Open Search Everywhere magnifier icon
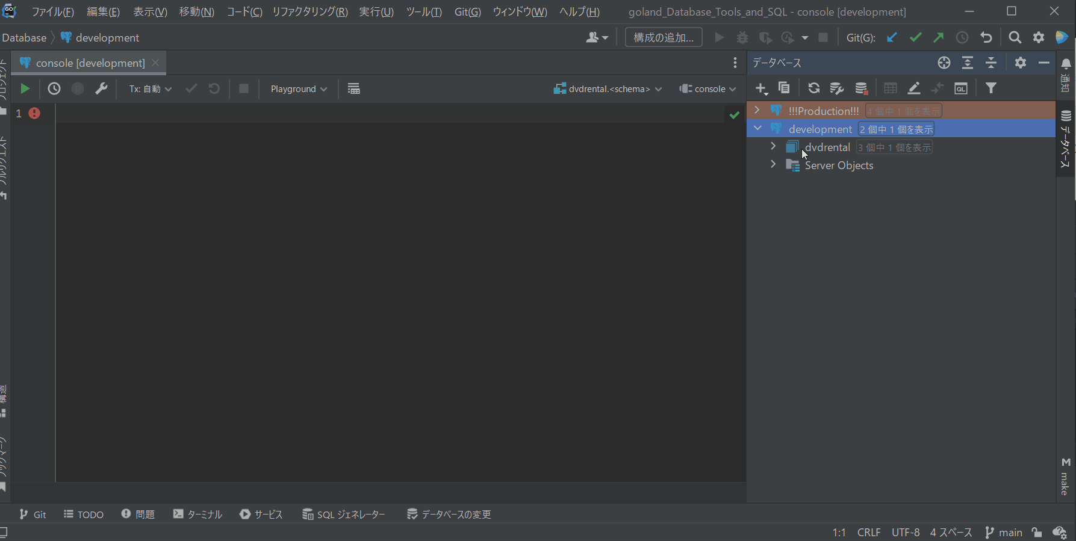Viewport: 1076px width, 541px height. click(1015, 37)
